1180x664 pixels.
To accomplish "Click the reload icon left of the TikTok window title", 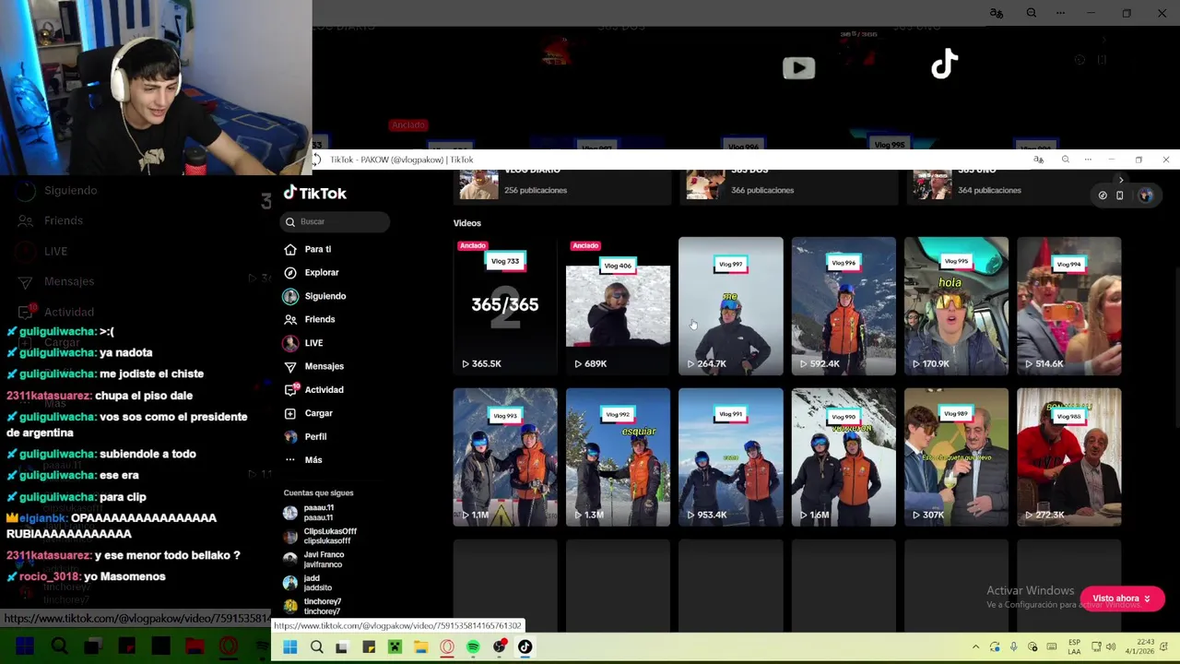I will (x=315, y=160).
